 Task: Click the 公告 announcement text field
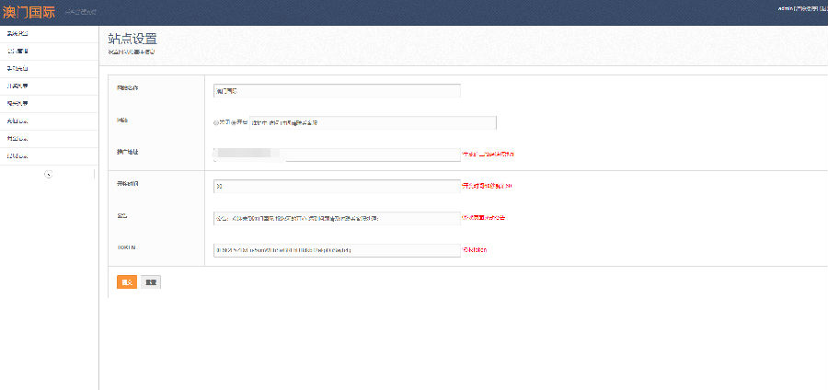tap(336, 218)
